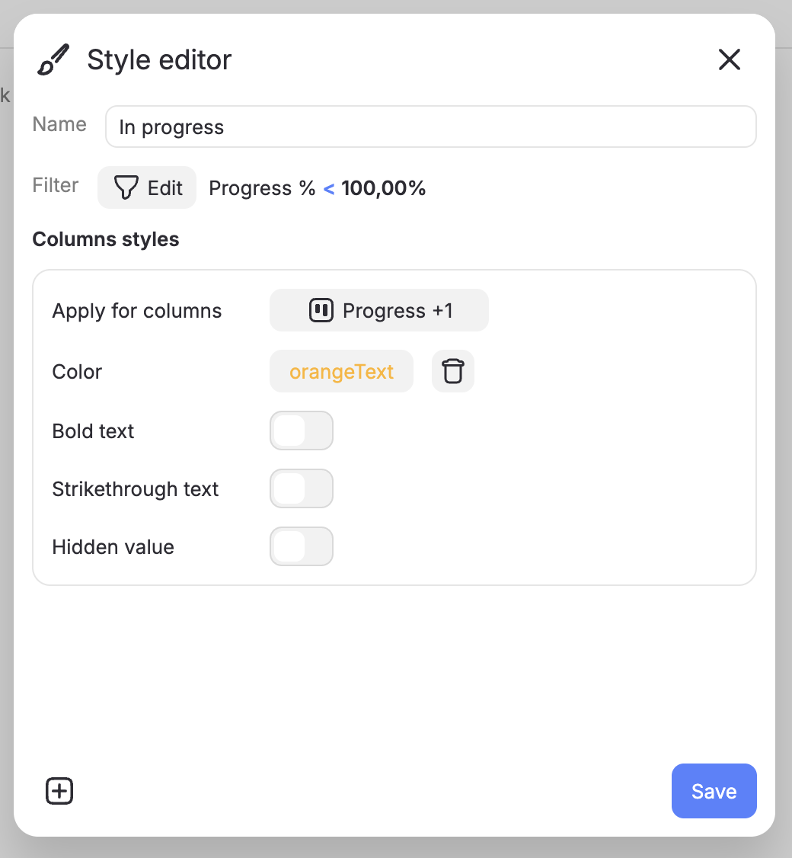The height and width of the screenshot is (858, 792).
Task: Click the Style editor title text
Action: 159,59
